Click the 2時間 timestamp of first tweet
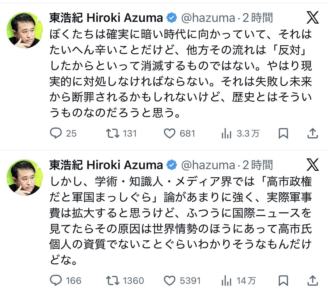Viewport: 327px width, 295px height. tap(258, 18)
